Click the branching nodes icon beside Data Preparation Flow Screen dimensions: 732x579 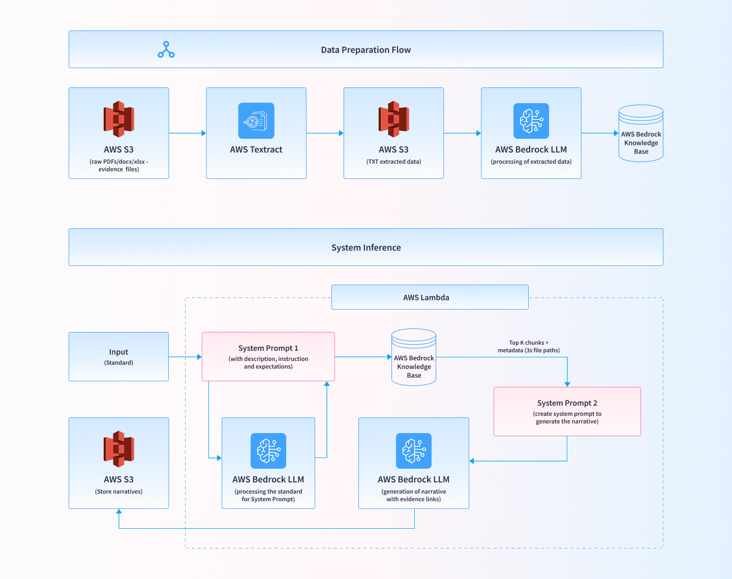coord(166,49)
